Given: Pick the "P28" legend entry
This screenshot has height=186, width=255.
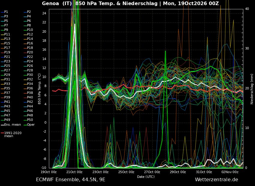Looking at the screenshot, I should [x=28, y=70].
